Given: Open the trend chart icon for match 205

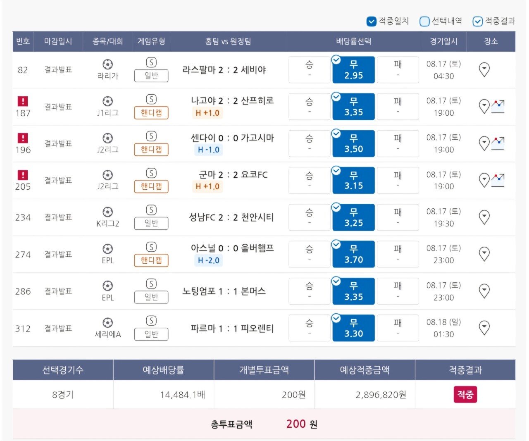Looking at the screenshot, I should tap(498, 180).
